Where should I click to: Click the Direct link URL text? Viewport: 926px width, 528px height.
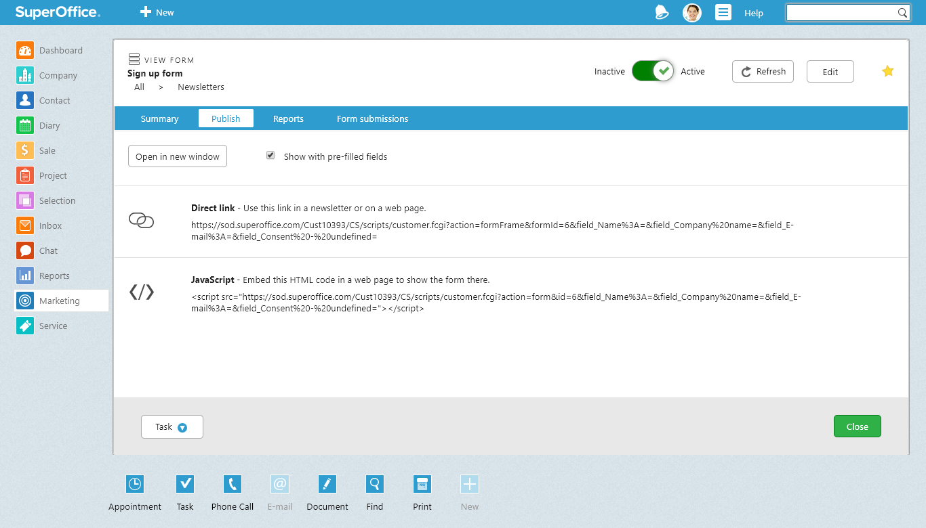[x=492, y=232]
